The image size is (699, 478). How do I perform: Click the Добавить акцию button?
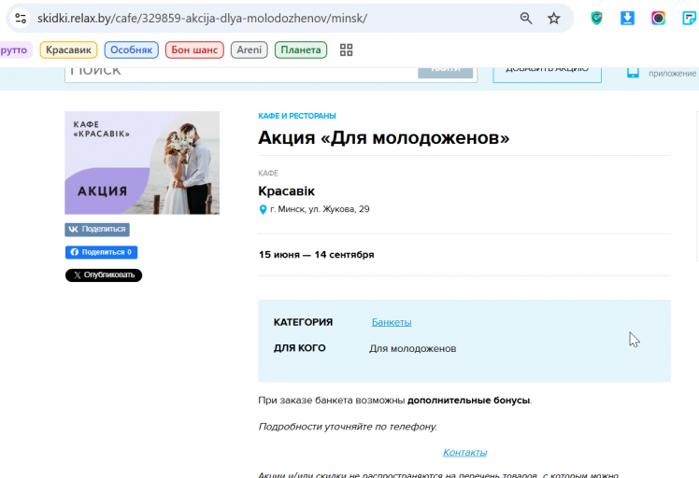(547, 75)
